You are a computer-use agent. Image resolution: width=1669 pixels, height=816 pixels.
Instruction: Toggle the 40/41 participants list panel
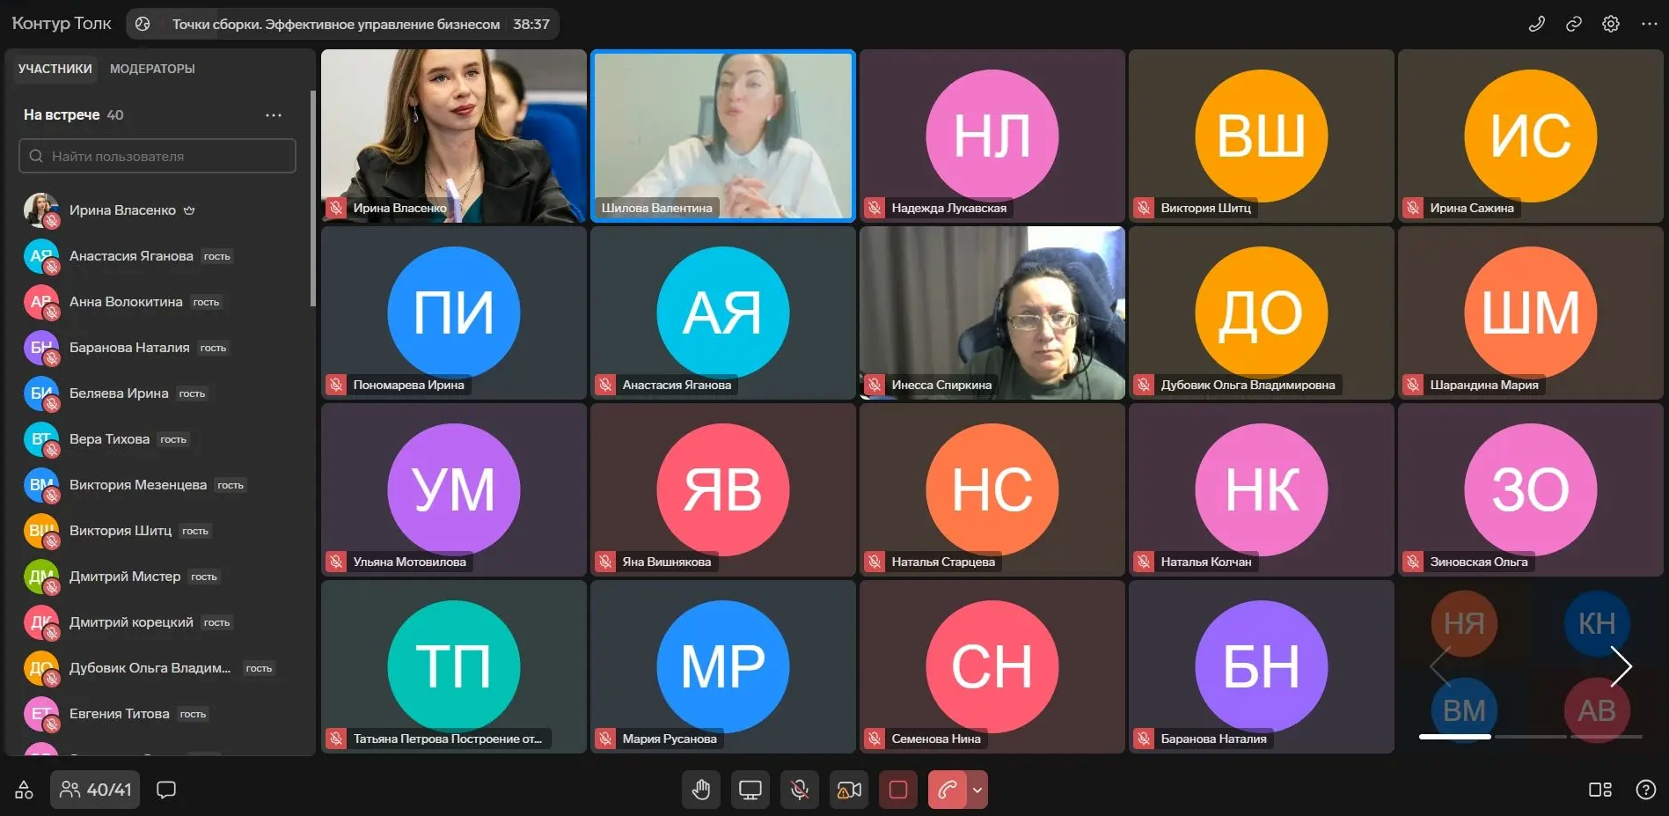pyautogui.click(x=96, y=790)
